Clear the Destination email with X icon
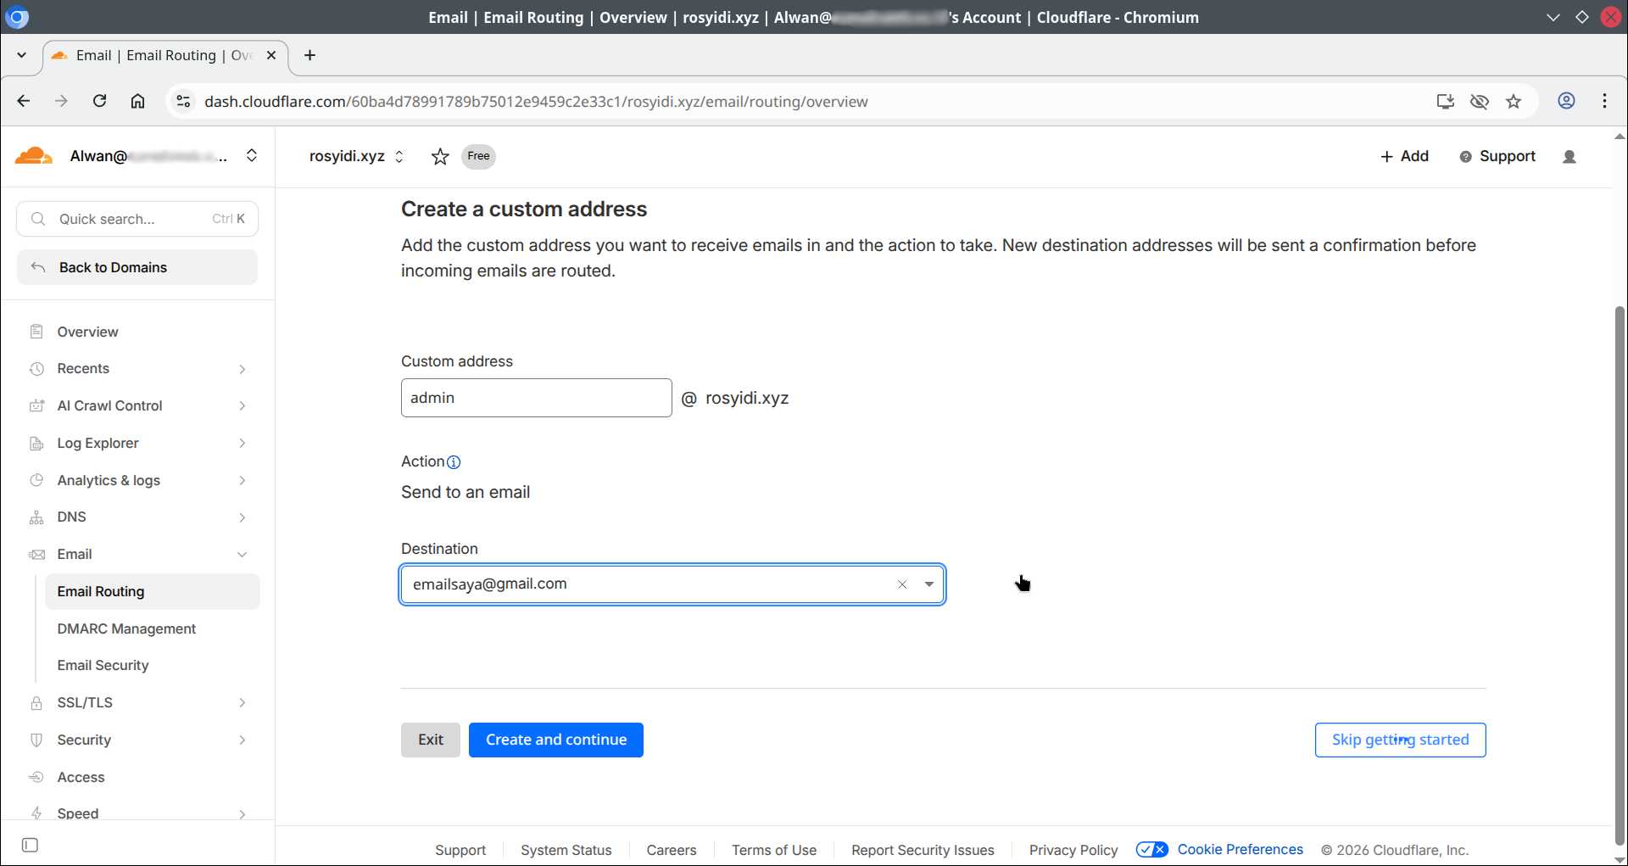This screenshot has height=866, width=1628. click(x=902, y=584)
